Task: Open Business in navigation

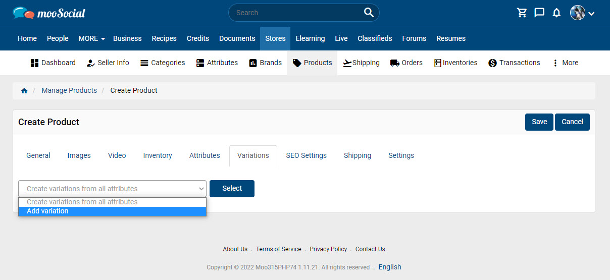Action: click(x=127, y=38)
